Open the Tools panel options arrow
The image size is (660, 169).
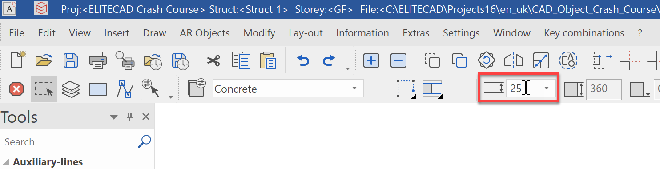114,117
